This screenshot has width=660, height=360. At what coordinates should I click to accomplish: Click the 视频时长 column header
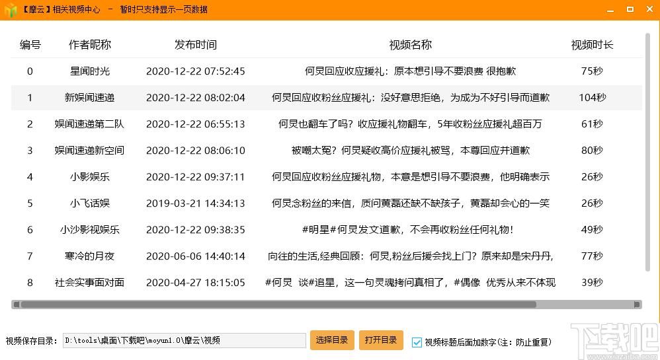click(592, 44)
